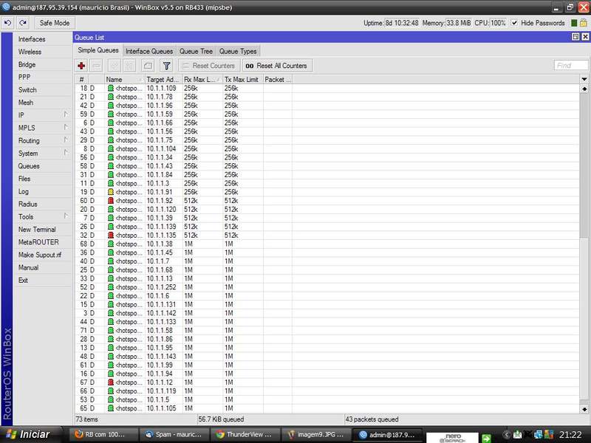The image size is (591, 443).
Task: Select the row with target 10.1.1.105
Action: click(x=327, y=408)
